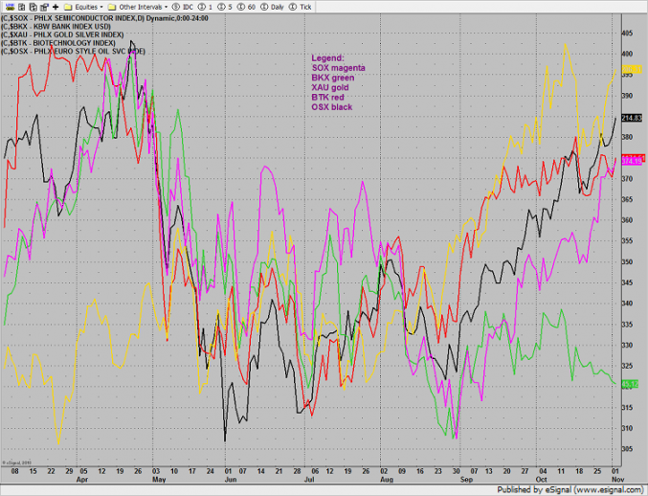Switch to the 1-minute interval
This screenshot has width=648, height=496.
point(206,7)
